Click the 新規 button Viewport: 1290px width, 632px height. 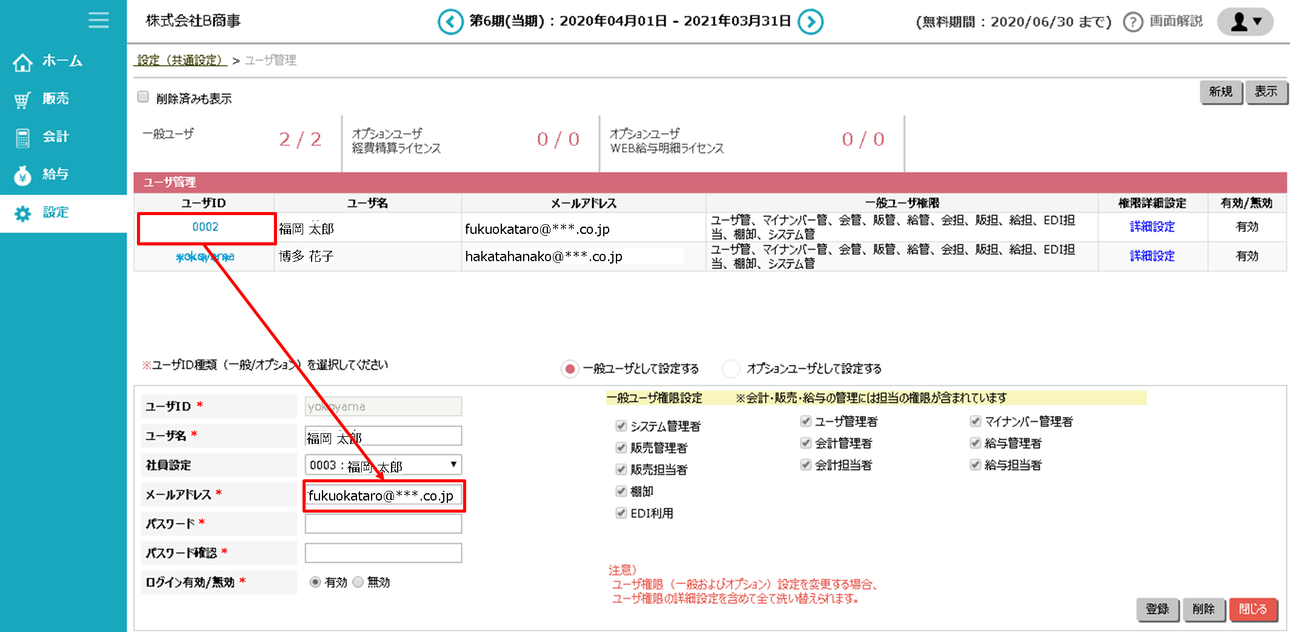tap(1221, 92)
